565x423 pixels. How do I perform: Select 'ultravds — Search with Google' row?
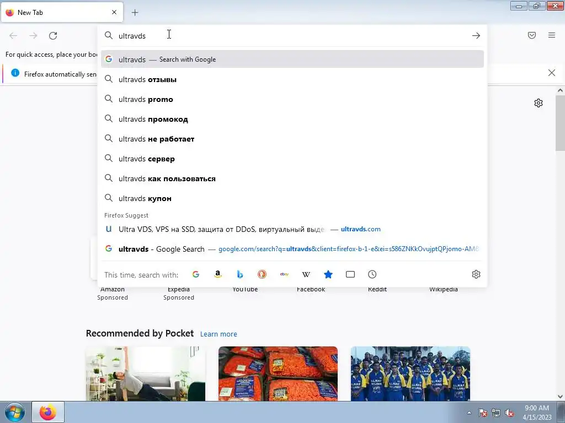click(292, 59)
